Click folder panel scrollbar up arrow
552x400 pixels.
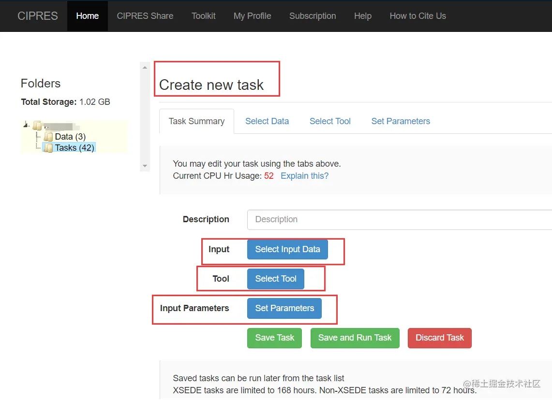[x=145, y=68]
